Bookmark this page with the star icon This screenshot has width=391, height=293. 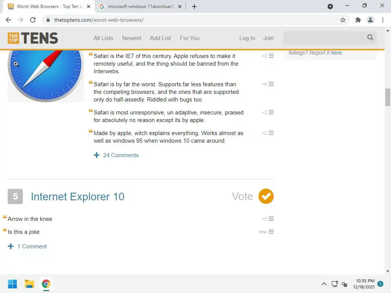[x=343, y=20]
